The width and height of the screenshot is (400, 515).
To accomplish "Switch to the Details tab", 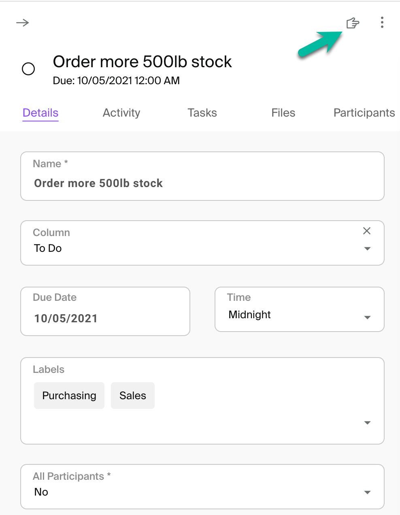I will [40, 113].
